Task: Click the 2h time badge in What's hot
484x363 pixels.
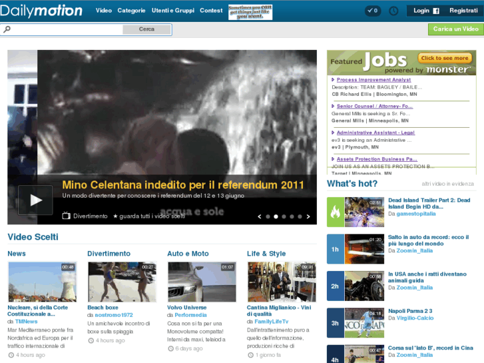Action: [336, 286]
